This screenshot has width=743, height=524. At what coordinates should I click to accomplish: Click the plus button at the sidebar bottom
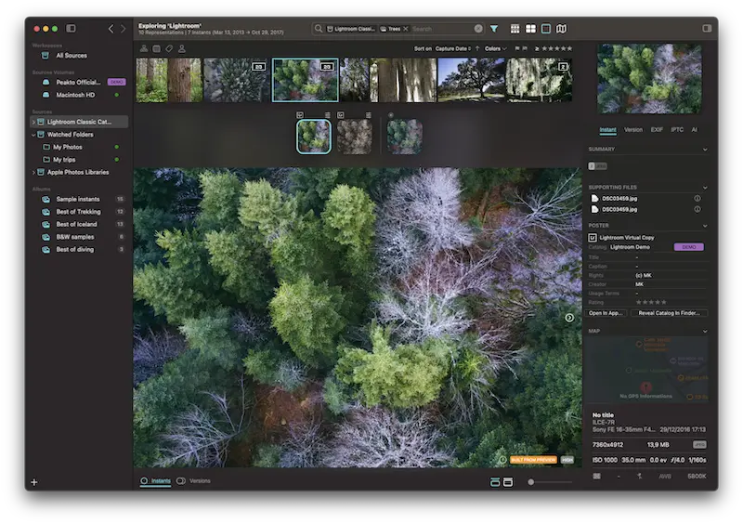point(34,482)
